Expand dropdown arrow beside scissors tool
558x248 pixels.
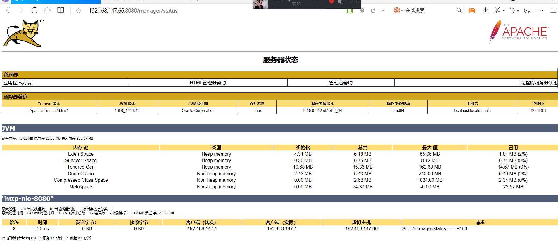(x=504, y=11)
